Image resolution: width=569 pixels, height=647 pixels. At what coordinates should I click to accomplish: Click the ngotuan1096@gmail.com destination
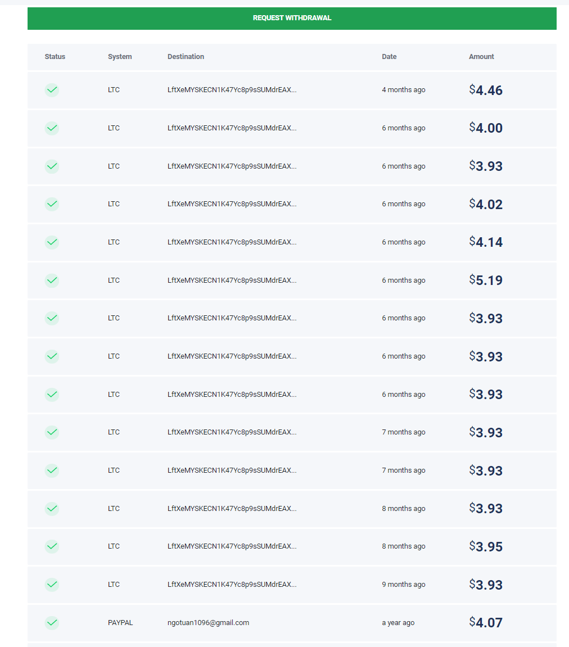coord(208,623)
